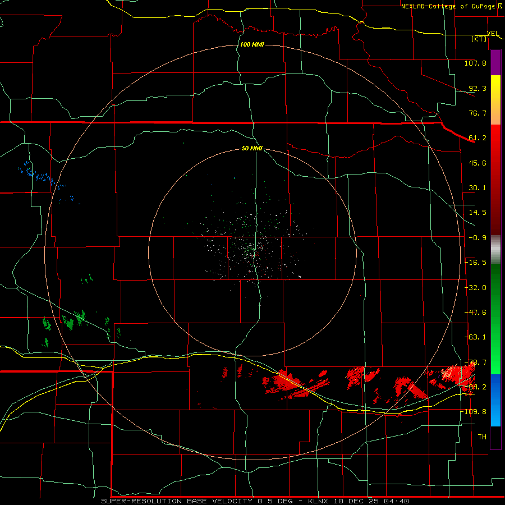505x505 pixels.
Task: Click the [KT] units label
Action: pyautogui.click(x=479, y=39)
